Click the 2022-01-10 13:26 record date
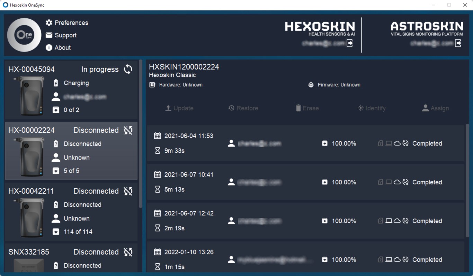The height and width of the screenshot is (276, 473). point(189,252)
